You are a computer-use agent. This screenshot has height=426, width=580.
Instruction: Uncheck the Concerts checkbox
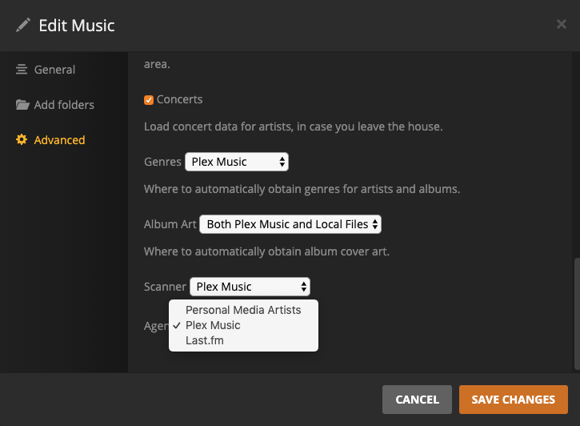(149, 100)
